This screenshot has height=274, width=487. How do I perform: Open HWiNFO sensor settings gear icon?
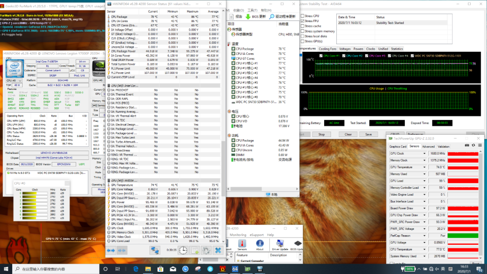[x=207, y=250]
